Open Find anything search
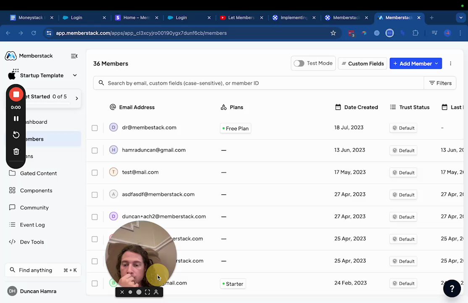Screen dimensions: 468x303 (43, 270)
